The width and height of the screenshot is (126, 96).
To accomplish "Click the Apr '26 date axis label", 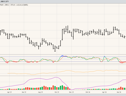I will 104,92.
